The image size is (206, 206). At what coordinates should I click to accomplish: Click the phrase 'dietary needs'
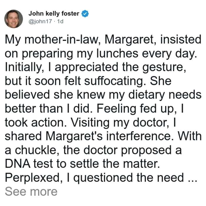165,95
